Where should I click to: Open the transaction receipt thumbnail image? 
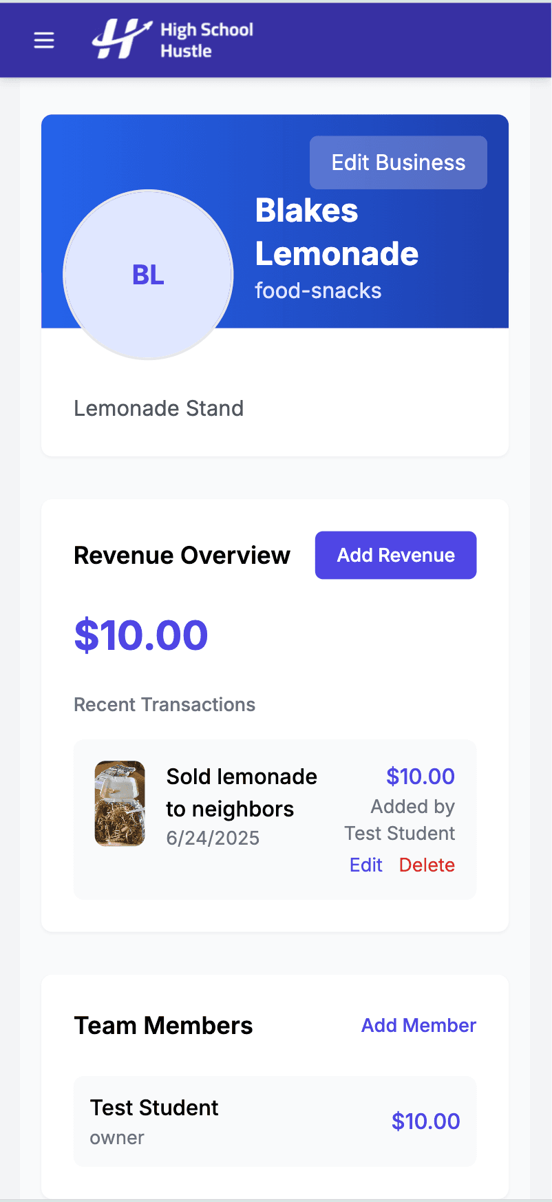coord(120,803)
